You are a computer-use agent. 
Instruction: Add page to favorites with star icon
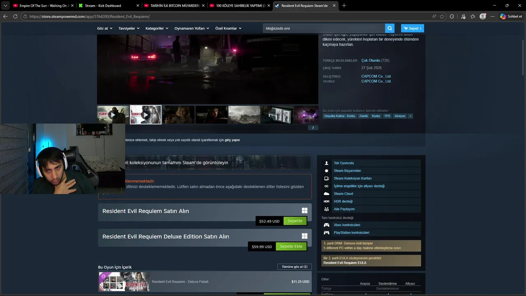pos(442,16)
